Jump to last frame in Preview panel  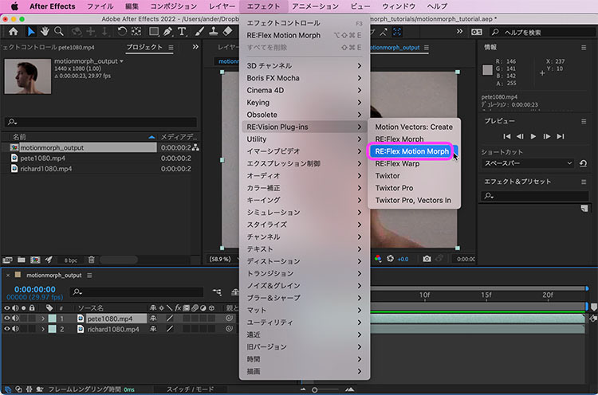point(561,136)
